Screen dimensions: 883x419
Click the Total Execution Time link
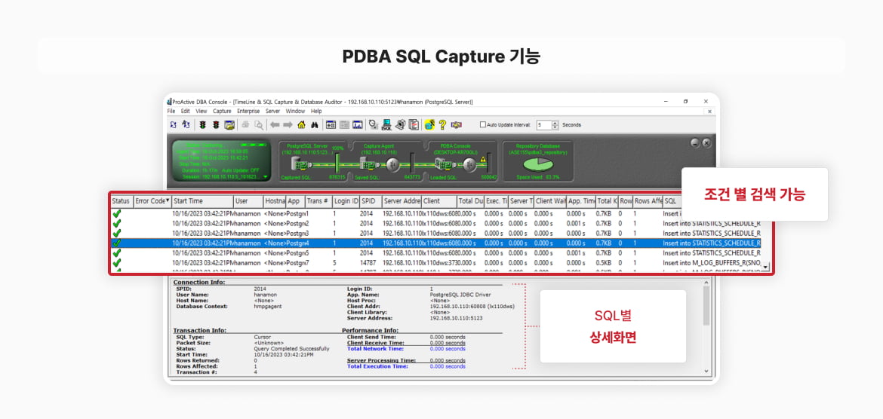click(377, 366)
